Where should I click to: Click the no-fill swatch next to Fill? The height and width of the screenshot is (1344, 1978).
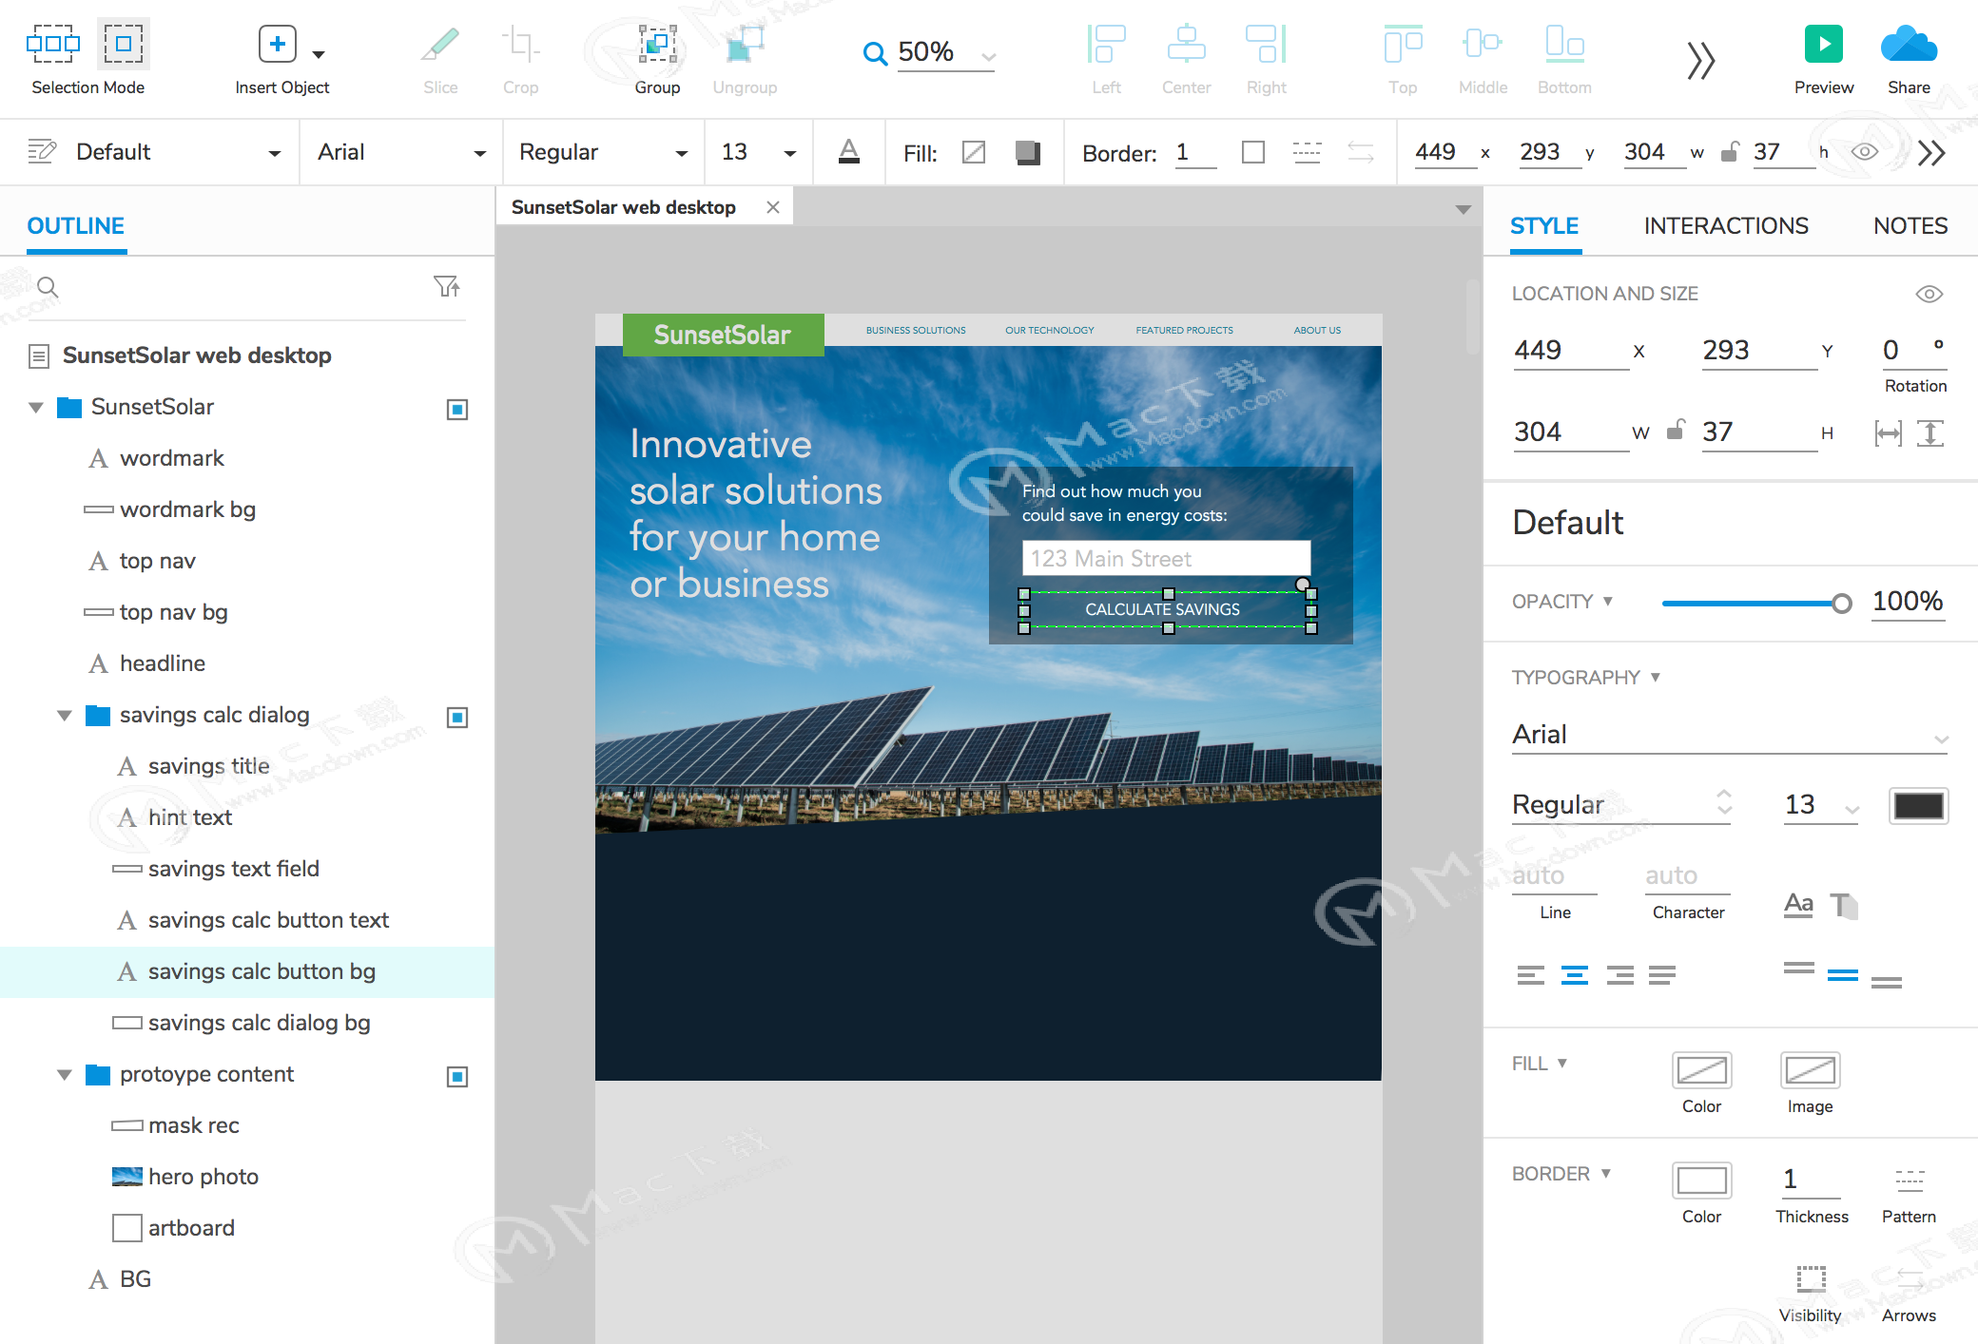point(974,152)
